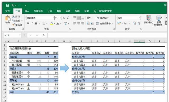The image size is (169, 102).
Task: Toggle bold formatting
Action: [28, 23]
